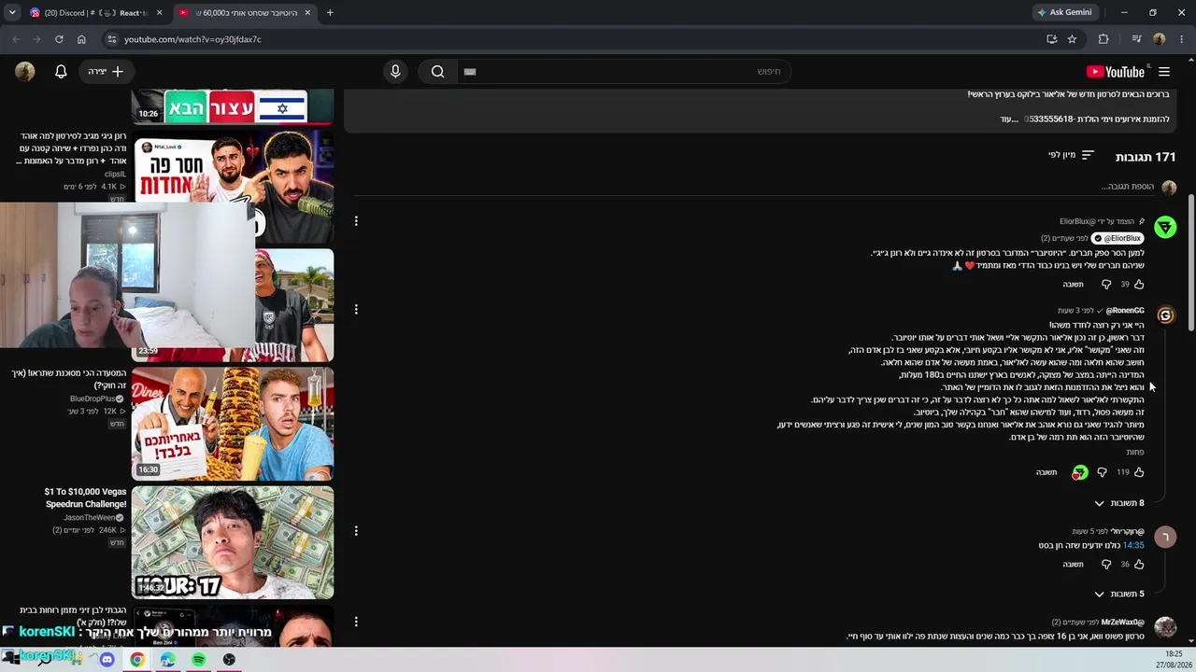Like the comment with 36 likes
Image resolution: width=1196 pixels, height=672 pixels.
(x=1139, y=564)
